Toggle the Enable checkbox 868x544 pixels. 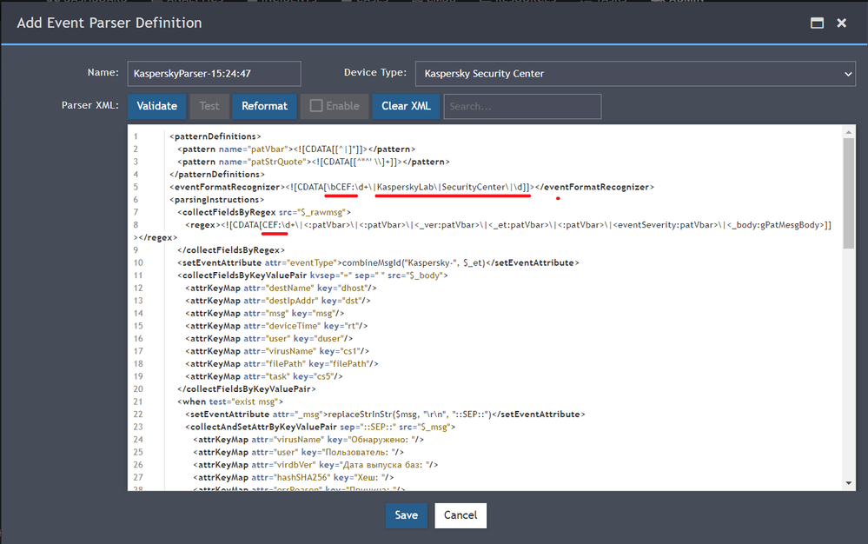tap(316, 106)
